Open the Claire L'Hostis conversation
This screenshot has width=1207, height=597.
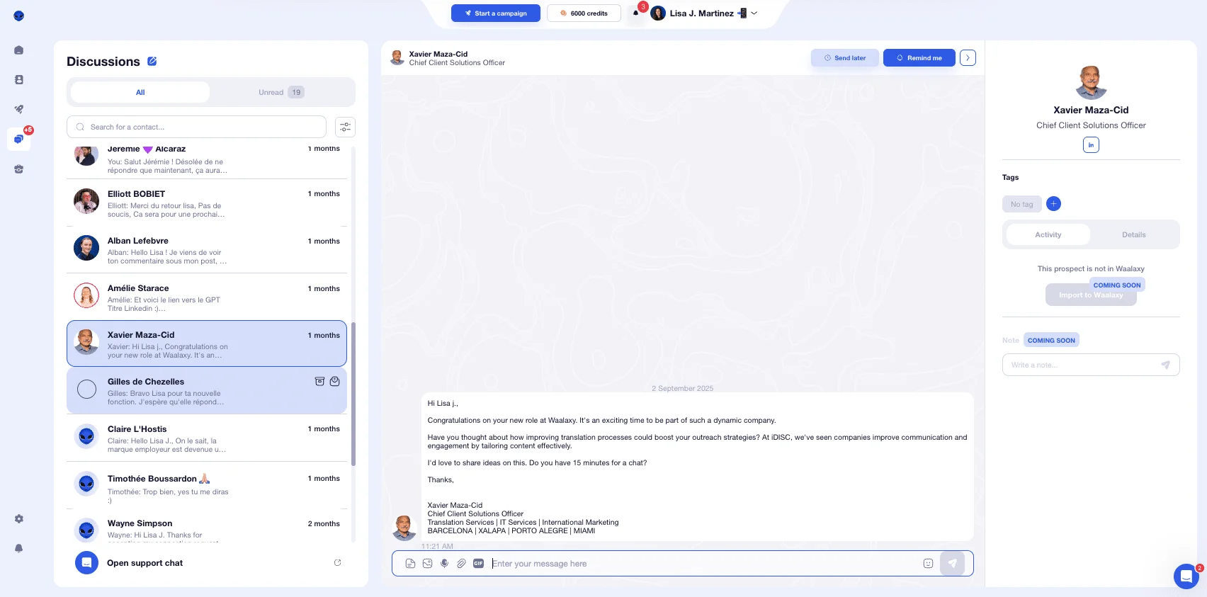pos(207,438)
